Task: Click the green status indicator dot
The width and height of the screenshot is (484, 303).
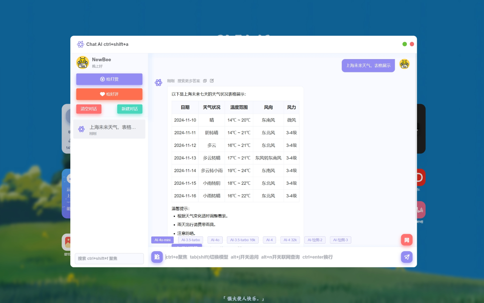Action: pyautogui.click(x=404, y=44)
